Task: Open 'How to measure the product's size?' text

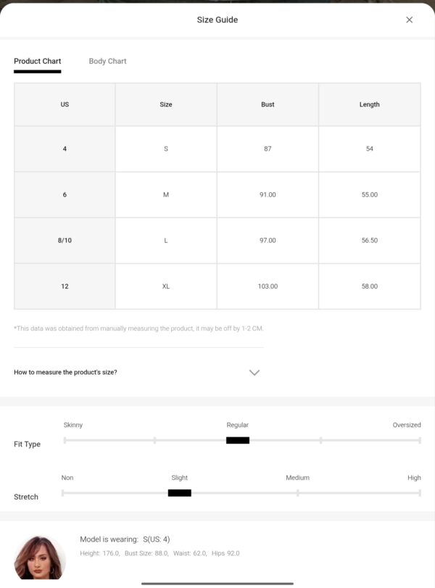Action: click(65, 373)
